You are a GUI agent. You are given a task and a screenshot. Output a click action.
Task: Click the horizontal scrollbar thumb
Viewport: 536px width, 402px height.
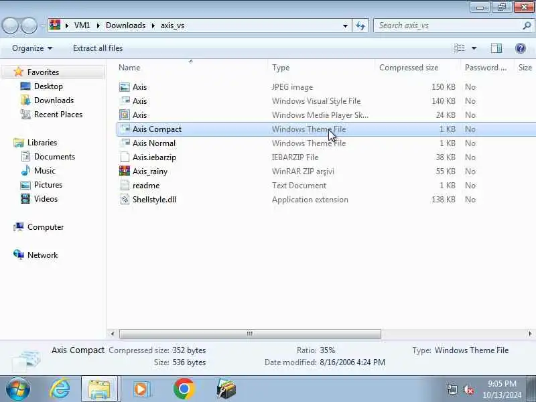[x=250, y=334]
